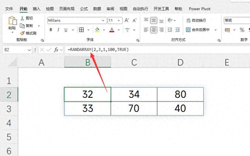
Task: Expand Copy options arrow
Action: click(39, 25)
